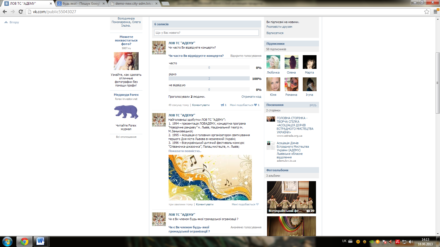The width and height of the screenshot is (440, 247).
Task: Click the scrollbar up arrow
Action: tap(438, 19)
